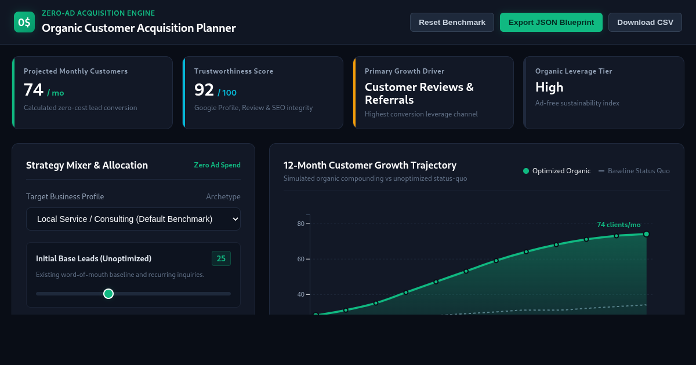Click the 'Strategy Mixer & Allocation' heading
This screenshot has width=696, height=365.
click(87, 165)
